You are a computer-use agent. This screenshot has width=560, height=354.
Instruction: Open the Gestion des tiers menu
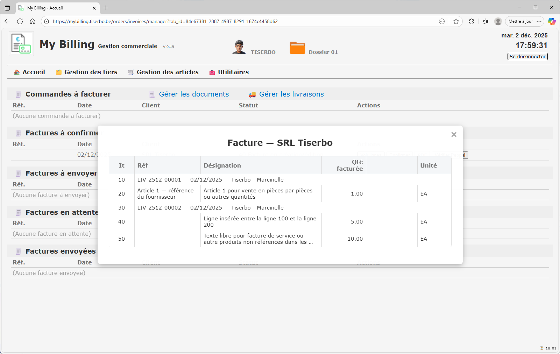[87, 72]
